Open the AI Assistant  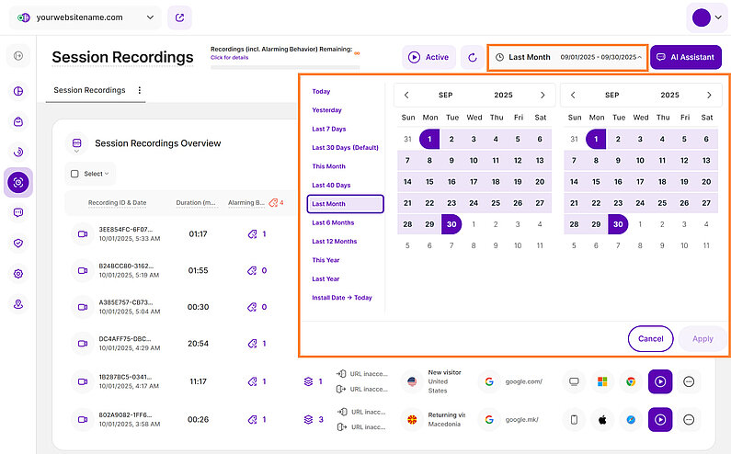[685, 57]
